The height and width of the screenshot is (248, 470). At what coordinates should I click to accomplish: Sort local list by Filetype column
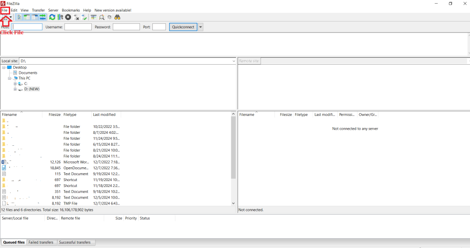click(77, 115)
